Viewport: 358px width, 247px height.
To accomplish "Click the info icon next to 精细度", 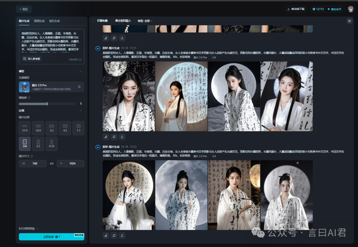I will click(29, 98).
